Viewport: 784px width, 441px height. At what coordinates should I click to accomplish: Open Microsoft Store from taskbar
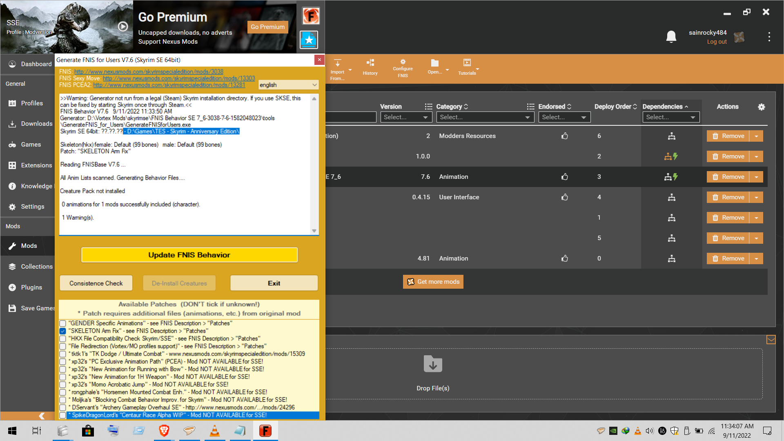click(88, 431)
